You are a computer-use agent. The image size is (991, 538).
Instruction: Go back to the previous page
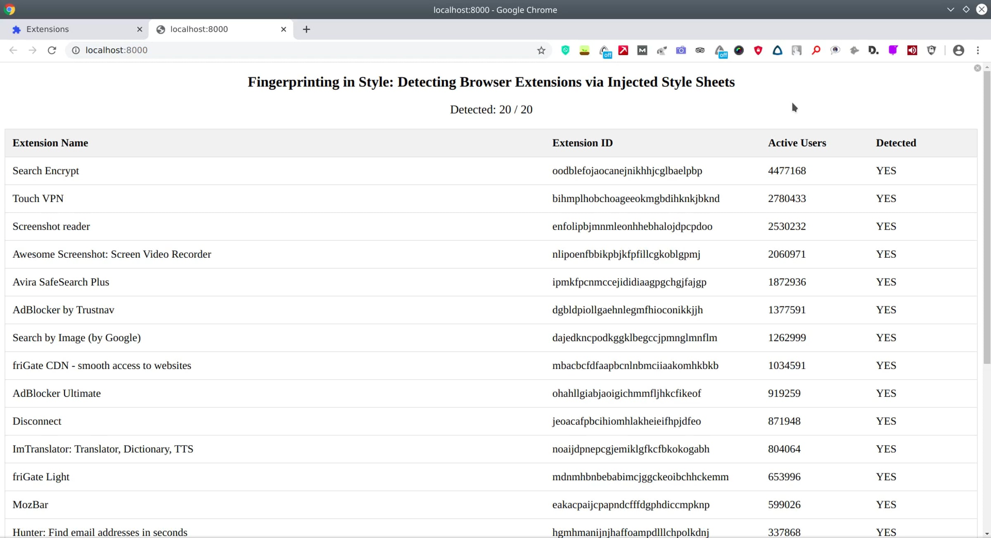13,50
